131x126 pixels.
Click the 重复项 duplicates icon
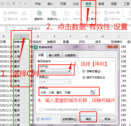tap(39, 13)
